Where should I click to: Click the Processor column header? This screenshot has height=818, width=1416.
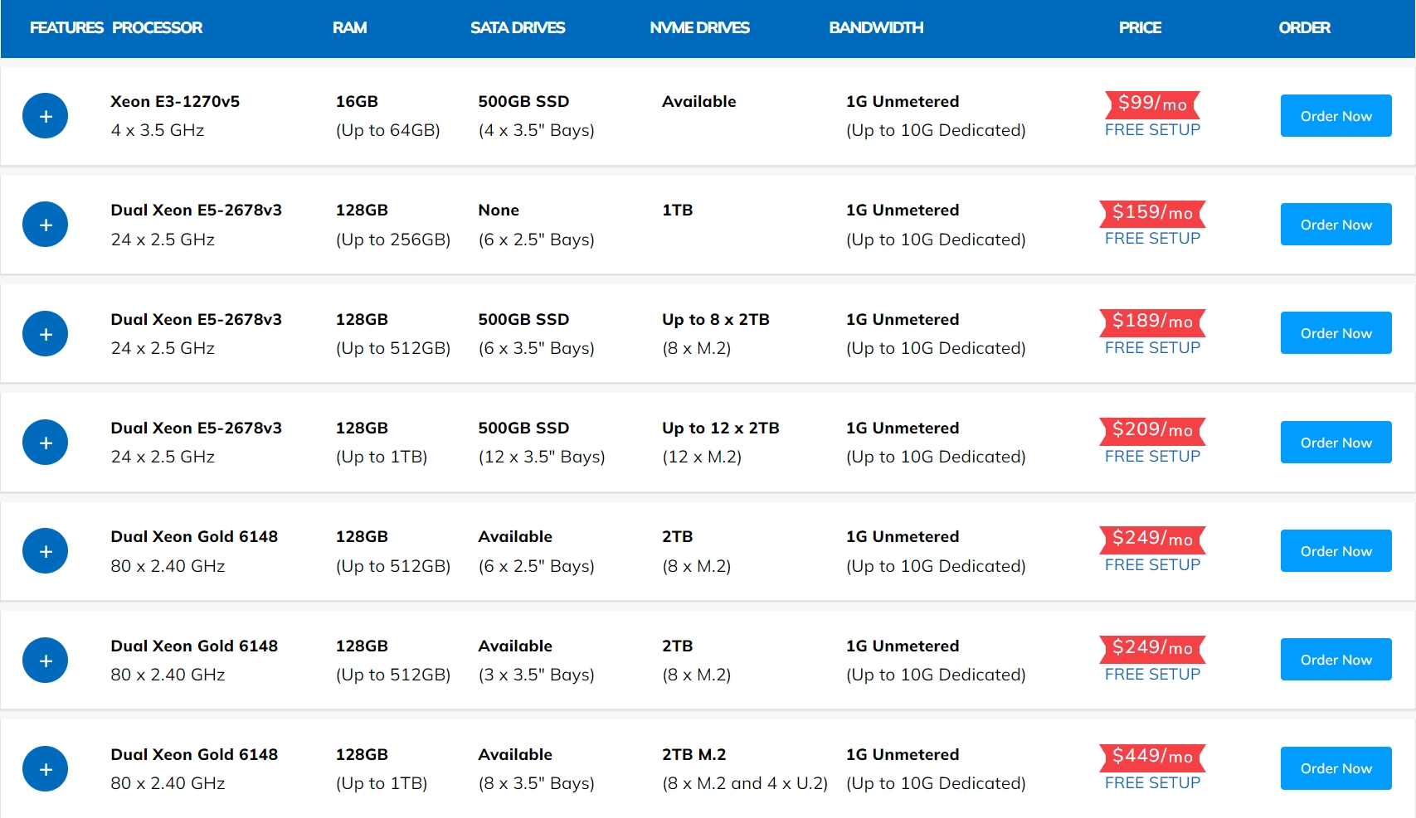click(157, 27)
